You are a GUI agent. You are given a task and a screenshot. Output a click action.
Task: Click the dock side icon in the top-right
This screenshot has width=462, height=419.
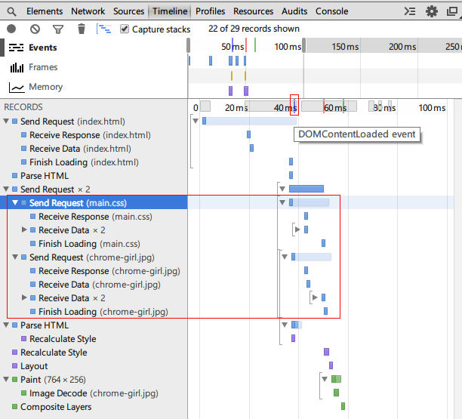click(x=451, y=11)
